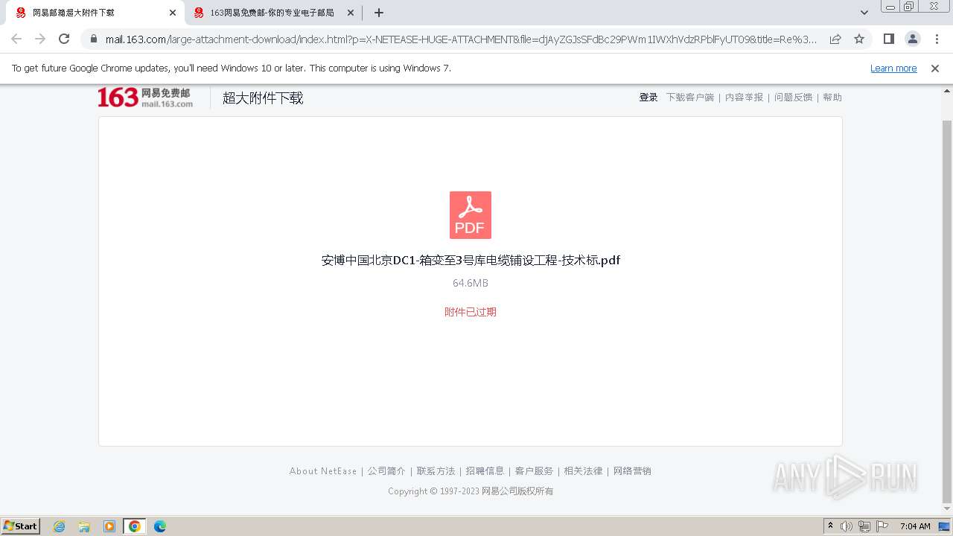This screenshot has height=536, width=953.
Task: Open the Learn more link
Action: [893, 68]
